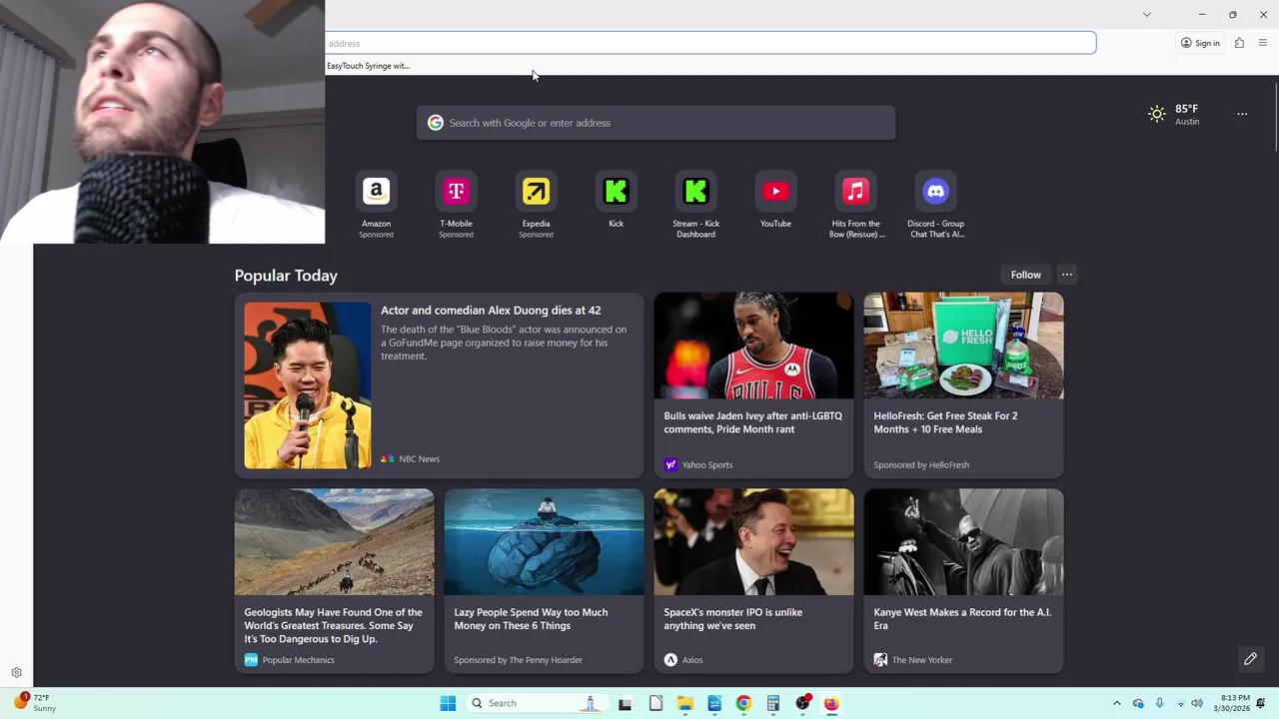Click the page vertical scrollbar
Image resolution: width=1279 pixels, height=719 pixels.
1276,120
